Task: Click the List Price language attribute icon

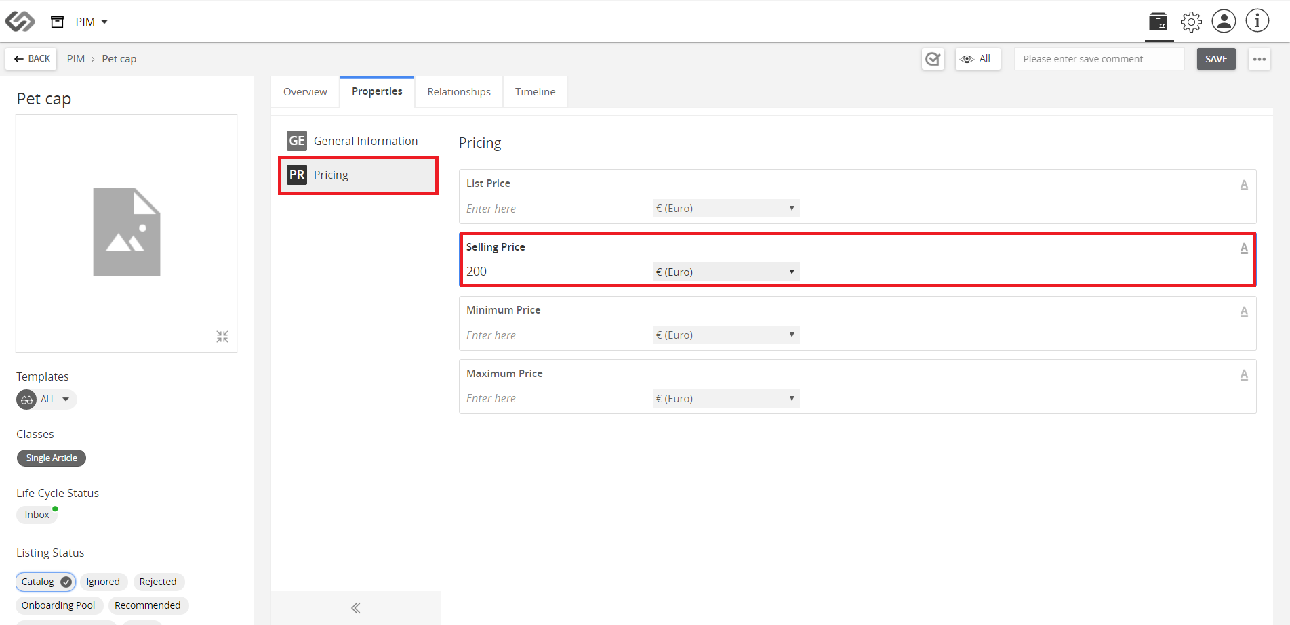Action: tap(1244, 185)
